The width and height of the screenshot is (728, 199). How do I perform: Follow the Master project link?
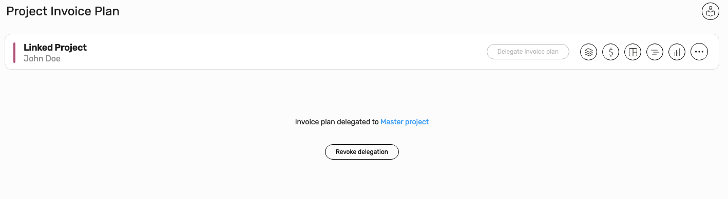coord(405,122)
